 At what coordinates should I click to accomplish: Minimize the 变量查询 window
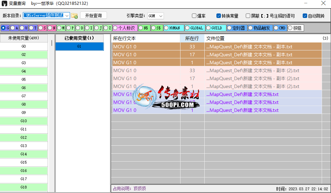pyautogui.click(x=306, y=3)
